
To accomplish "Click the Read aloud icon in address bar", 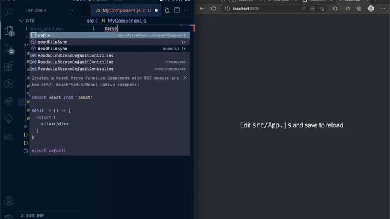I will click(303, 9).
